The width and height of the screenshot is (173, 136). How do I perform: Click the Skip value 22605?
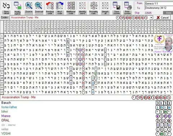pyautogui.click(x=148, y=13)
